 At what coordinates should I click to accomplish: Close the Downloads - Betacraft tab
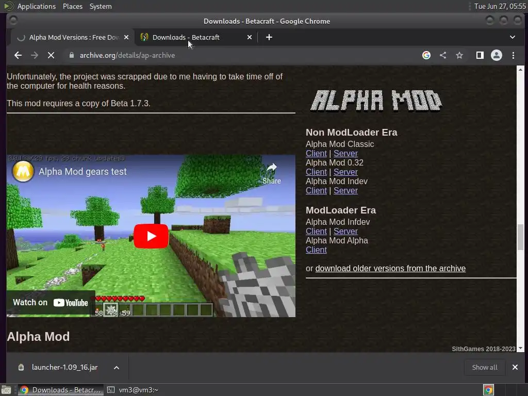tap(250, 37)
